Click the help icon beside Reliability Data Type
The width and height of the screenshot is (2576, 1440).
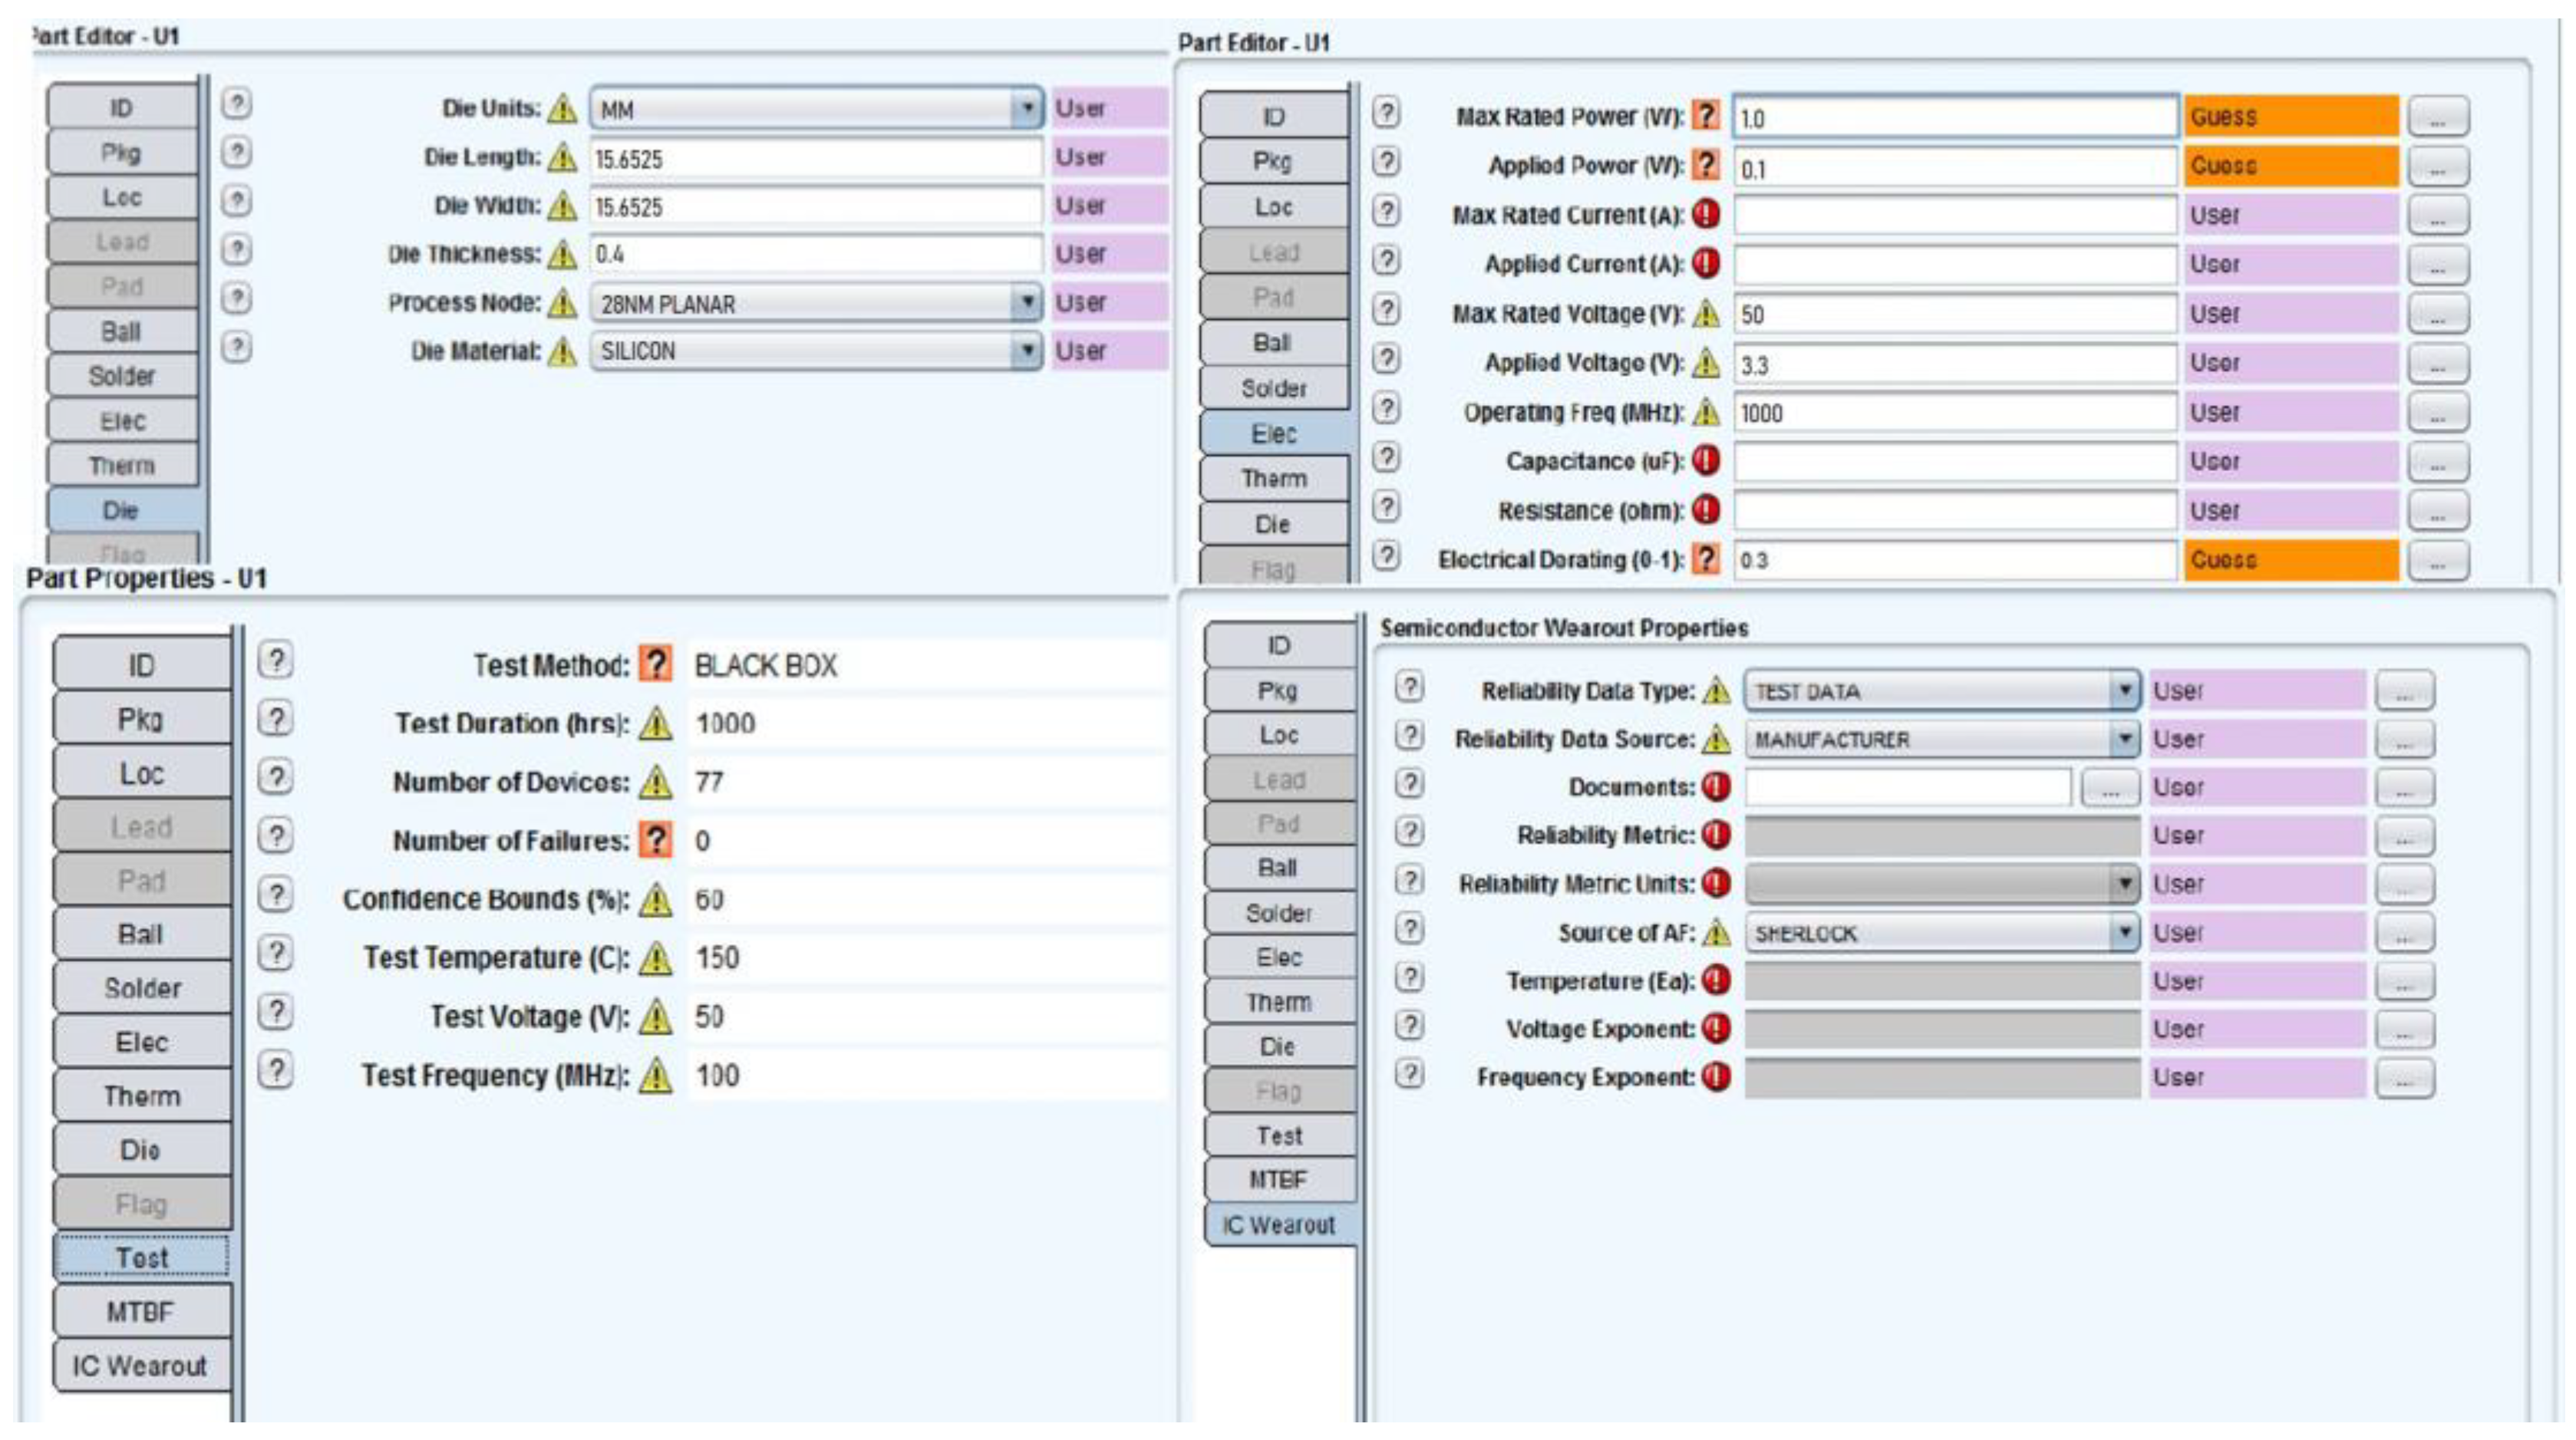1409,688
